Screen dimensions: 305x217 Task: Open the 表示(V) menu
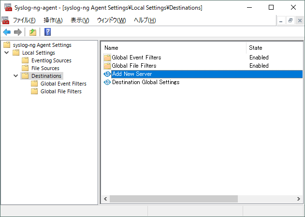pos(80,20)
